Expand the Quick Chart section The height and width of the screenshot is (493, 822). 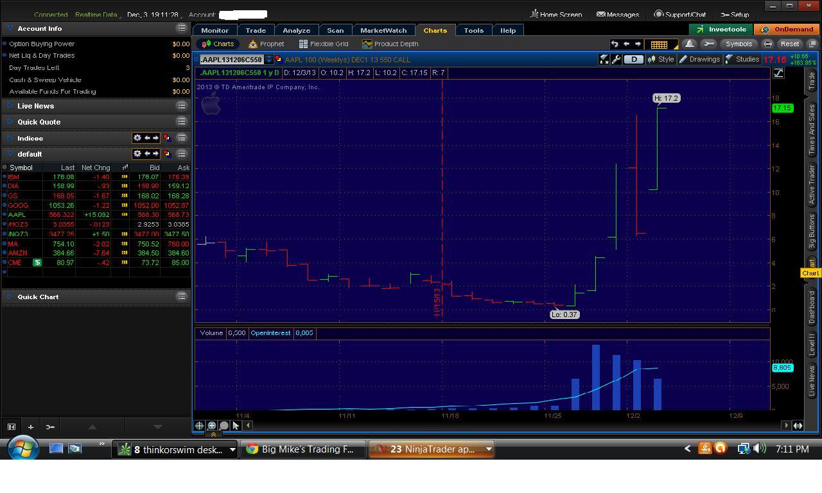coord(10,297)
